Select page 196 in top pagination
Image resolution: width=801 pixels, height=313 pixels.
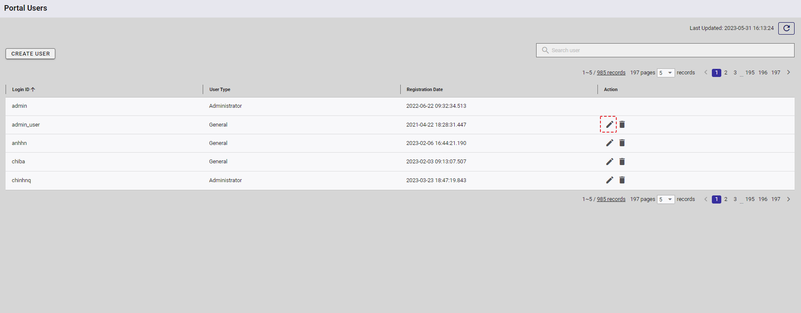tap(763, 73)
